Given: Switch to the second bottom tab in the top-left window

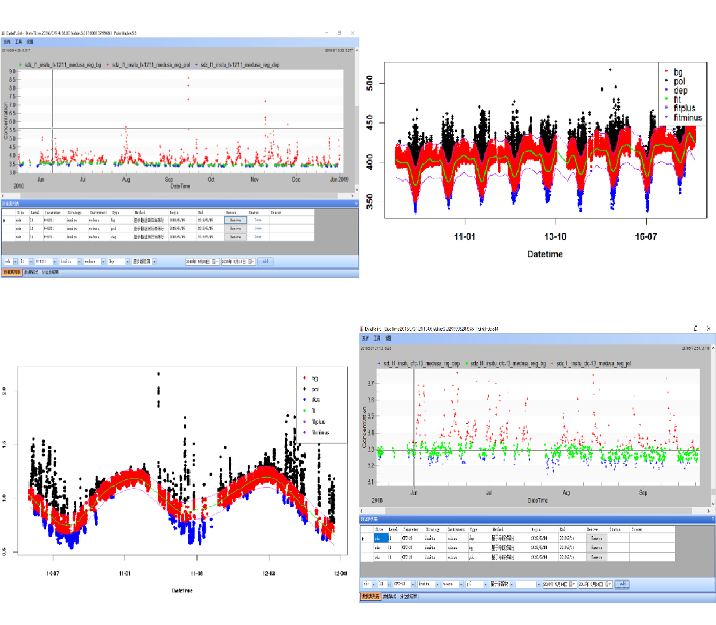Looking at the screenshot, I should tap(31, 273).
